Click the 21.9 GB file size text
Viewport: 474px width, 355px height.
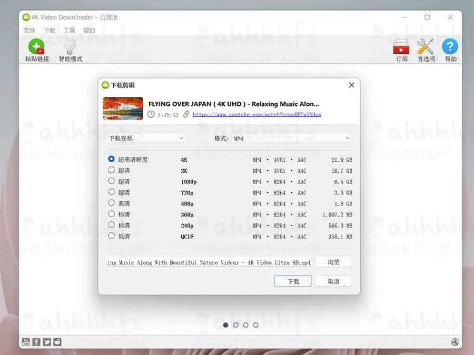(x=342, y=160)
